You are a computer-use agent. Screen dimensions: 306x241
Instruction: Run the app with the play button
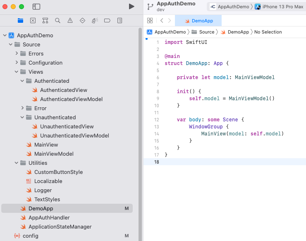pyautogui.click(x=131, y=7)
